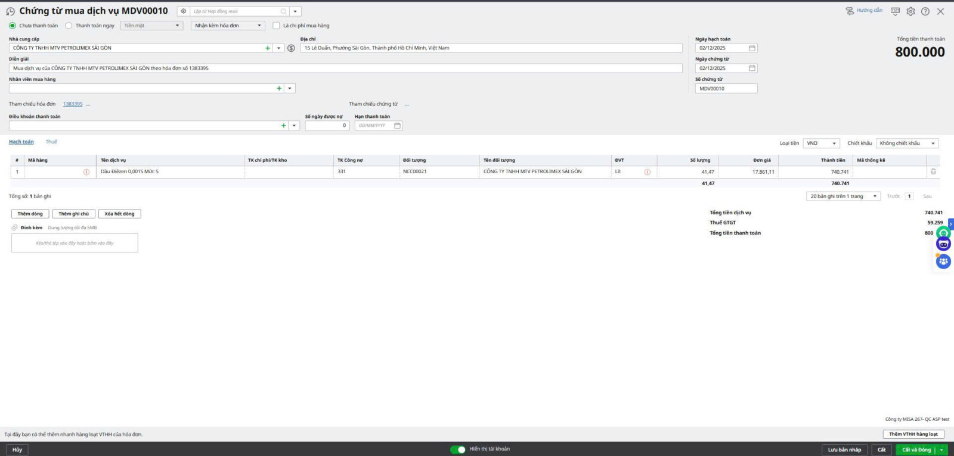Image resolution: width=954 pixels, height=456 pixels.
Task: Click the Thêm dòng button
Action: tap(30, 214)
